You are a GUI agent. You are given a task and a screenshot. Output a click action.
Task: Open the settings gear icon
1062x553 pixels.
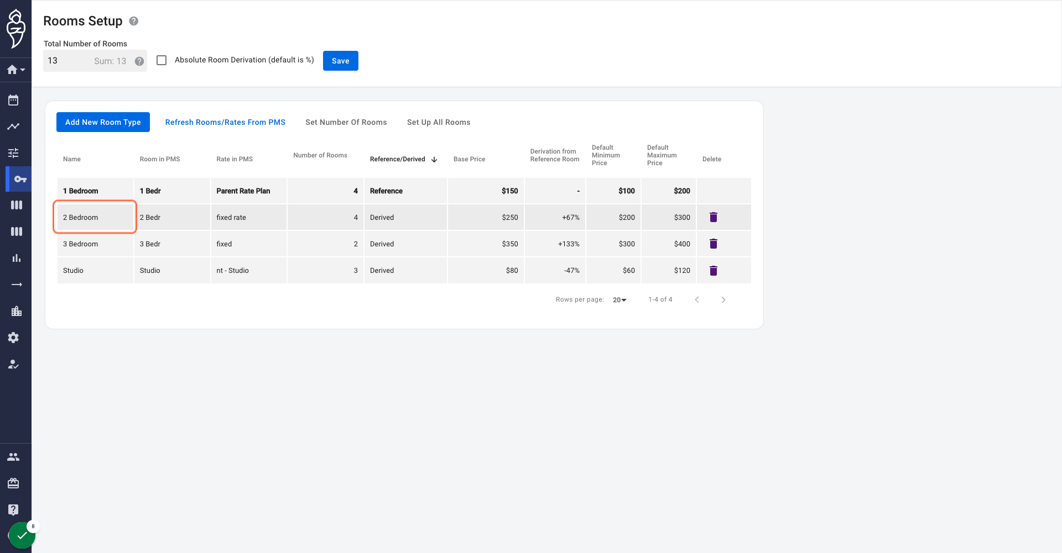click(x=13, y=338)
